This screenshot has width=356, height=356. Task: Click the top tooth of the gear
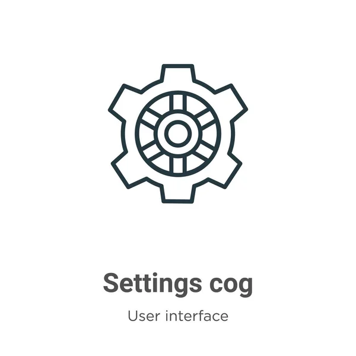[178, 73]
